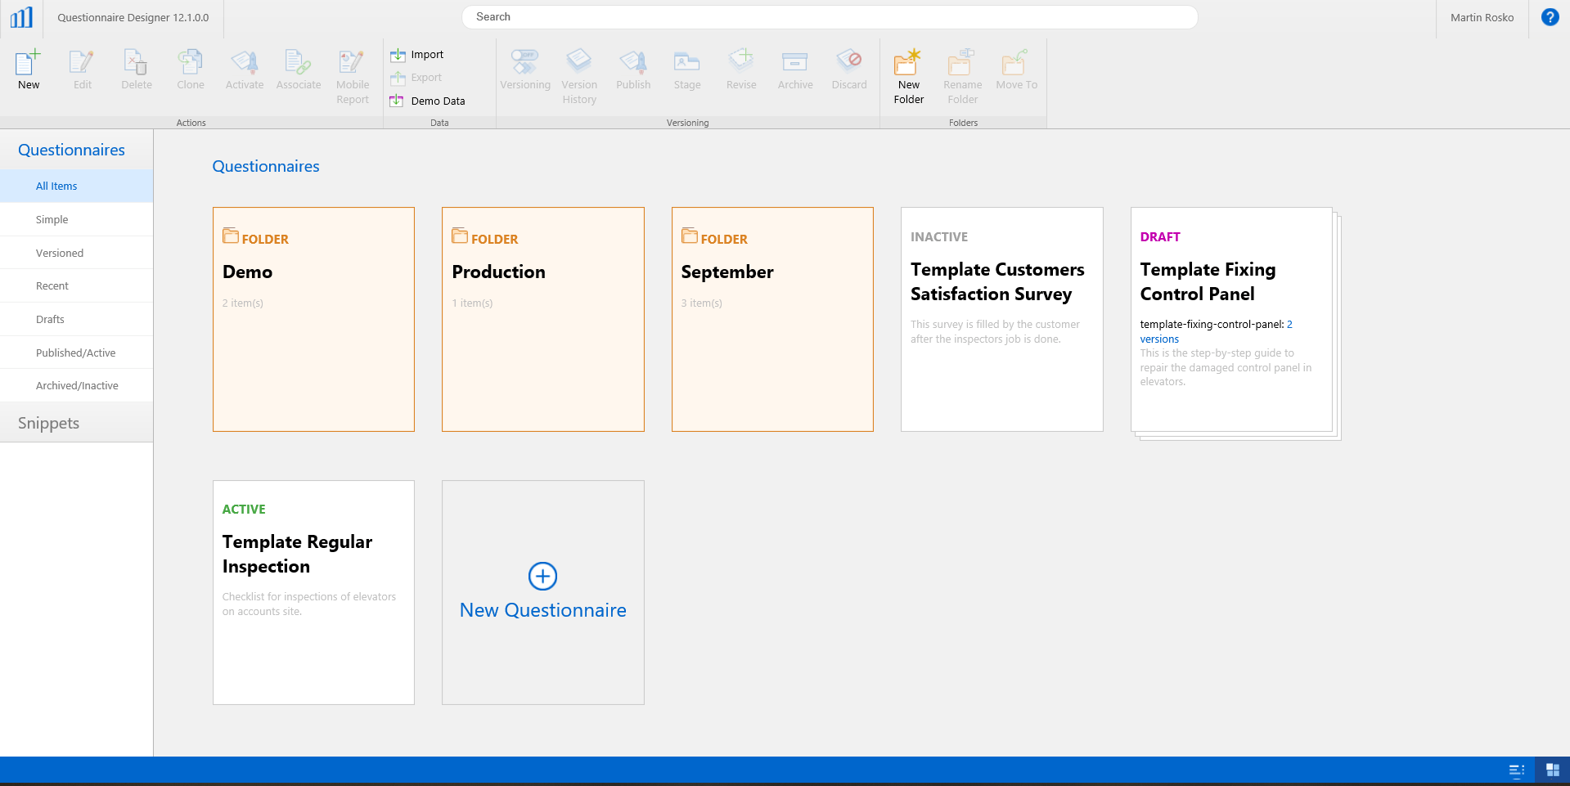Screen dimensions: 1570x786
Task: Click the Search input field
Action: click(x=830, y=17)
